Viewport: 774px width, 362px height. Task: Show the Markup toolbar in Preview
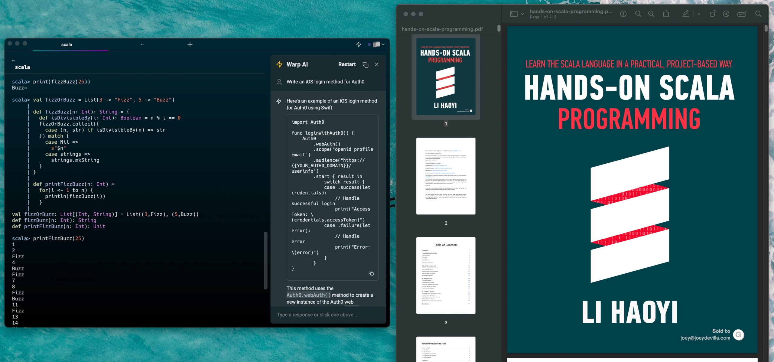coord(726,14)
